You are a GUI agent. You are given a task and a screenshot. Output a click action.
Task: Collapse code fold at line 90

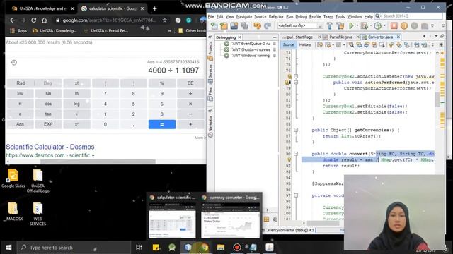(x=296, y=154)
